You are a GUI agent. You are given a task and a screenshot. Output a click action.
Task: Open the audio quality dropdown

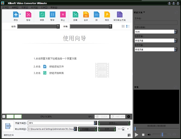pos(176,49)
